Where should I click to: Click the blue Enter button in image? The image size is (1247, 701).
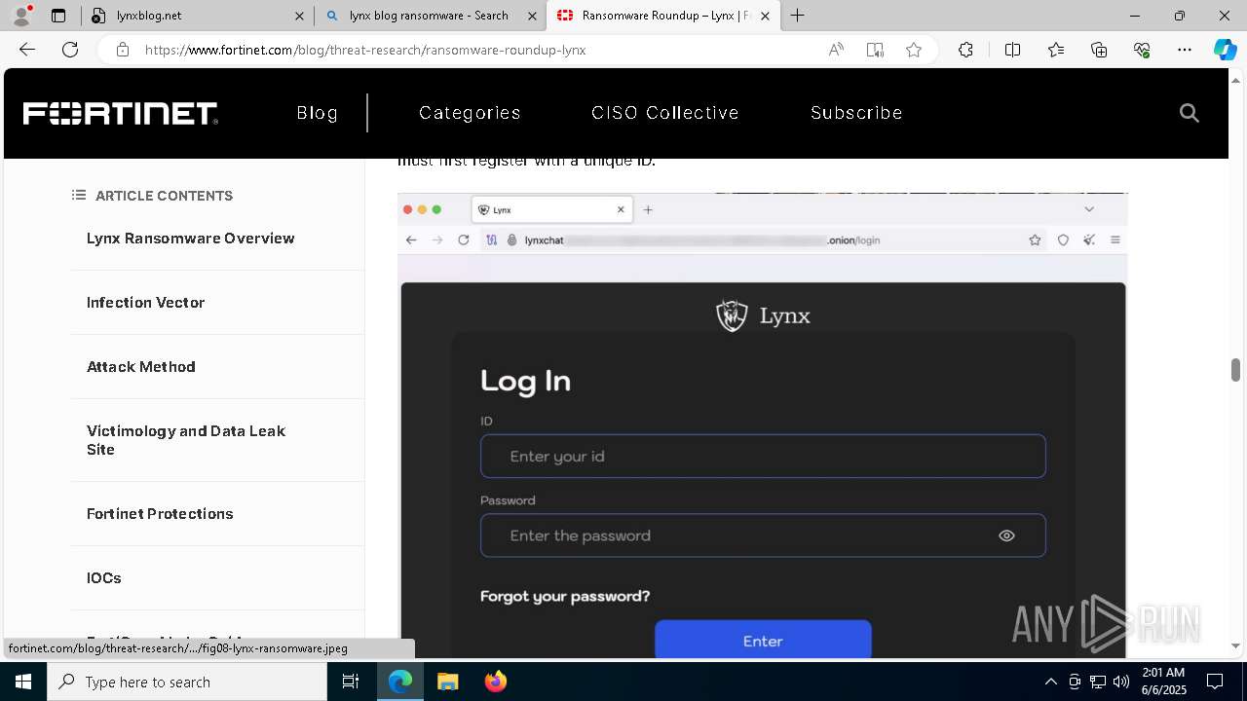coord(763,640)
